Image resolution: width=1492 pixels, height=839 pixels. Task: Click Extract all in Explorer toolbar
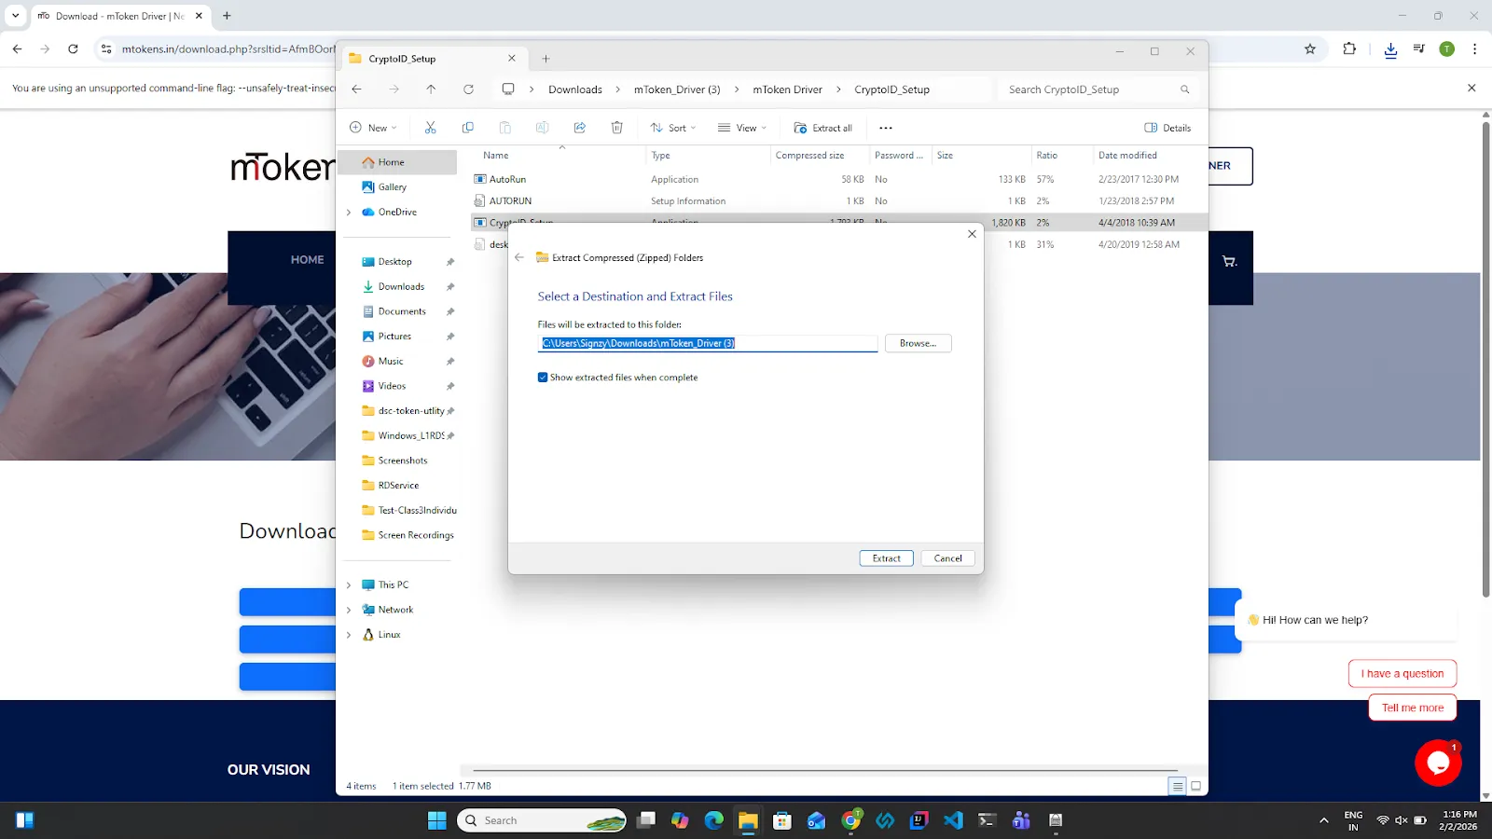click(x=822, y=128)
